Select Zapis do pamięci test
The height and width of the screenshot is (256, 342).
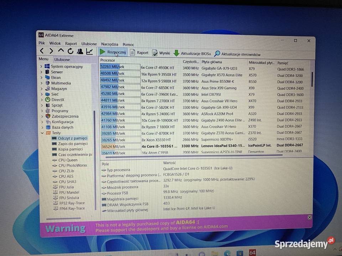70,144
